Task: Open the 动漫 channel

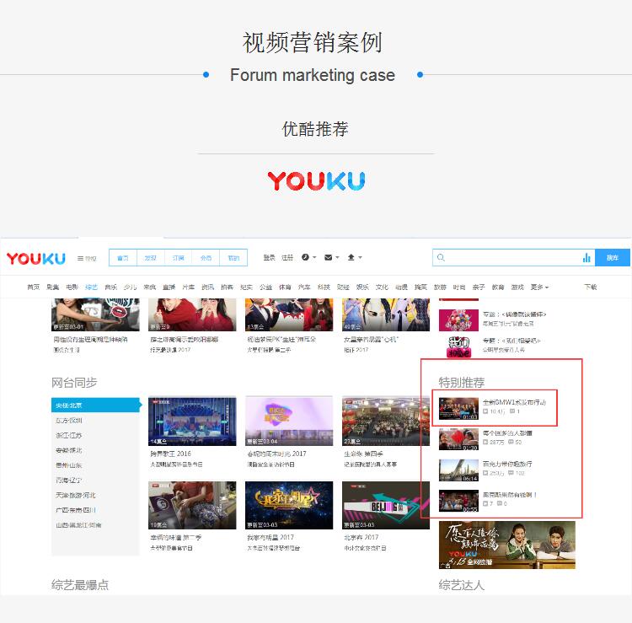Action: pos(401,287)
